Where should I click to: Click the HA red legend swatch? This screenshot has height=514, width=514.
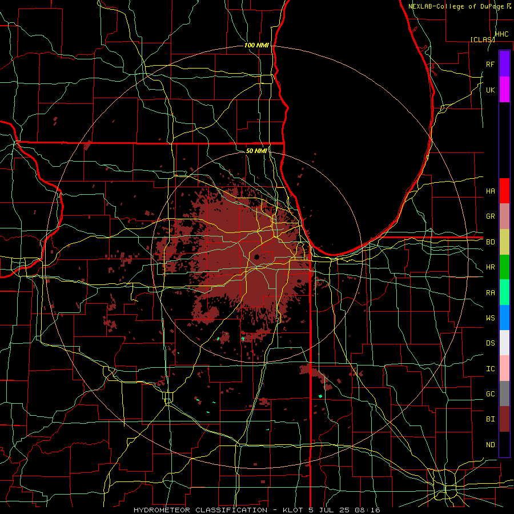pyautogui.click(x=504, y=191)
